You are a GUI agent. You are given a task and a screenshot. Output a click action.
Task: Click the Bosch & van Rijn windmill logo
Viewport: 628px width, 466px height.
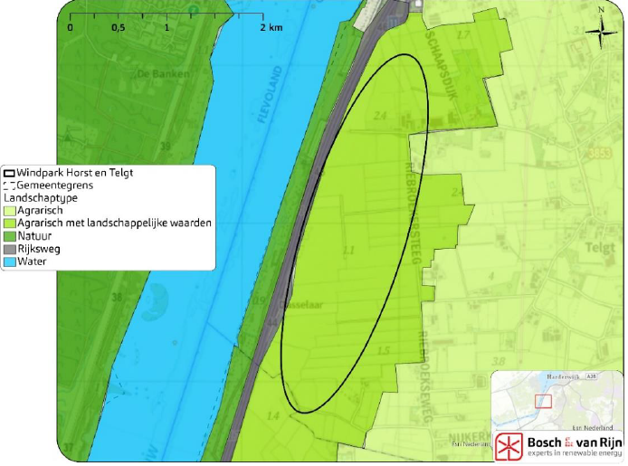[x=508, y=445]
